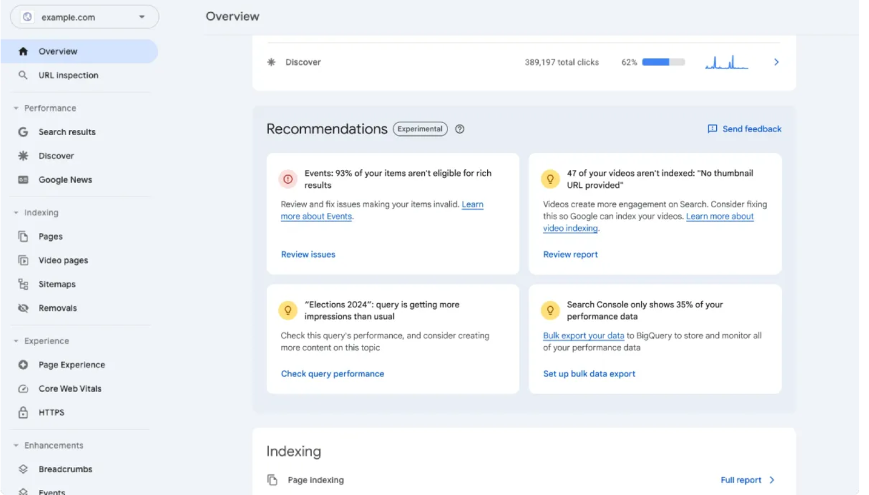Click the globe icon in example.com property selector

(x=27, y=17)
